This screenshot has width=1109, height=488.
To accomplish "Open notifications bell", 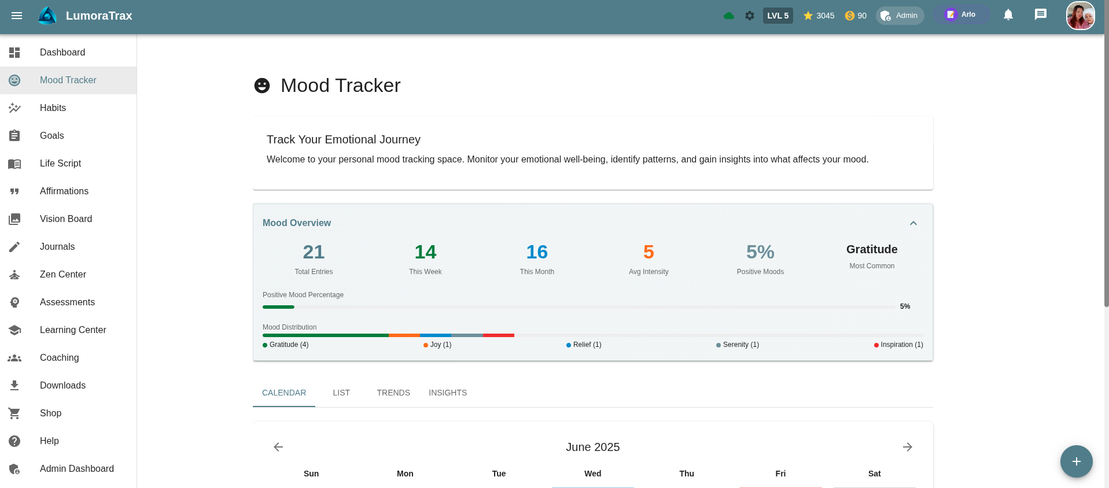I will click(1008, 15).
